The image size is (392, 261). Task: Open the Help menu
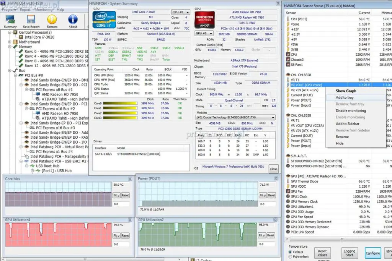point(60,10)
